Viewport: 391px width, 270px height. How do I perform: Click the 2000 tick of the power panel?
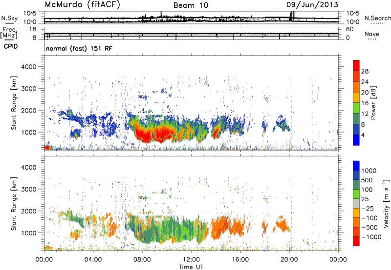28,110
